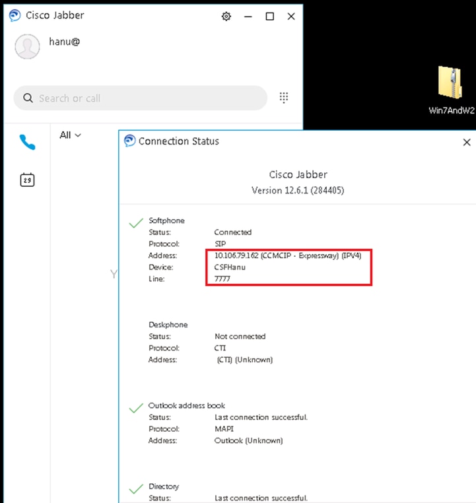Image resolution: width=476 pixels, height=503 pixels.
Task: Select the Directory section heading
Action: tap(164, 486)
